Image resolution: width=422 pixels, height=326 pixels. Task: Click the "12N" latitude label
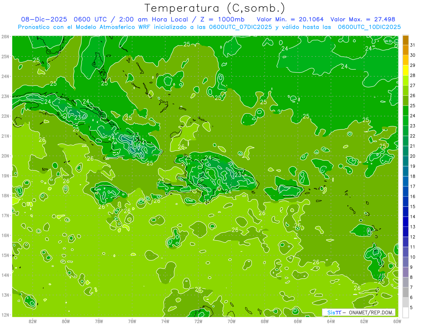[5, 315]
